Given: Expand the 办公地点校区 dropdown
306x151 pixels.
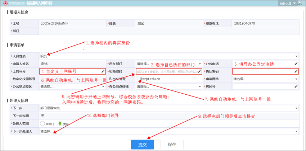Looking at the screenshot, I should pos(72,86).
